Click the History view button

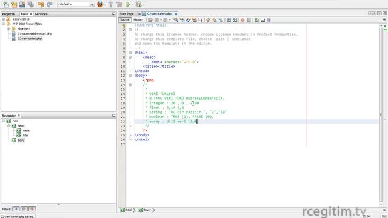(138, 20)
